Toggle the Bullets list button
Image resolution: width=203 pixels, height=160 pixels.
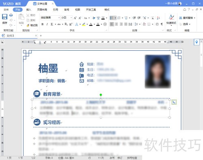point(112,18)
